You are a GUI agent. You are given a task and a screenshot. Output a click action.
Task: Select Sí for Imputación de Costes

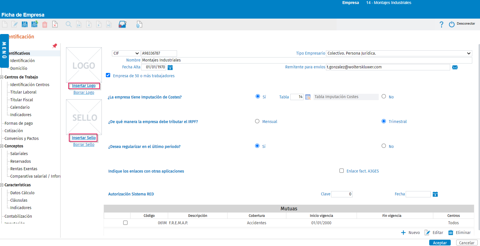(x=258, y=96)
